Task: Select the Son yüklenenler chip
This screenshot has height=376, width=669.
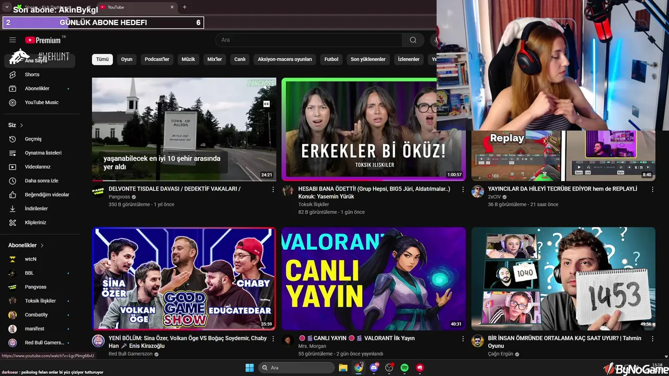Action: point(368,60)
